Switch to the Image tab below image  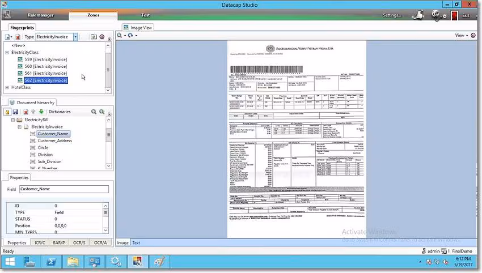(122, 243)
